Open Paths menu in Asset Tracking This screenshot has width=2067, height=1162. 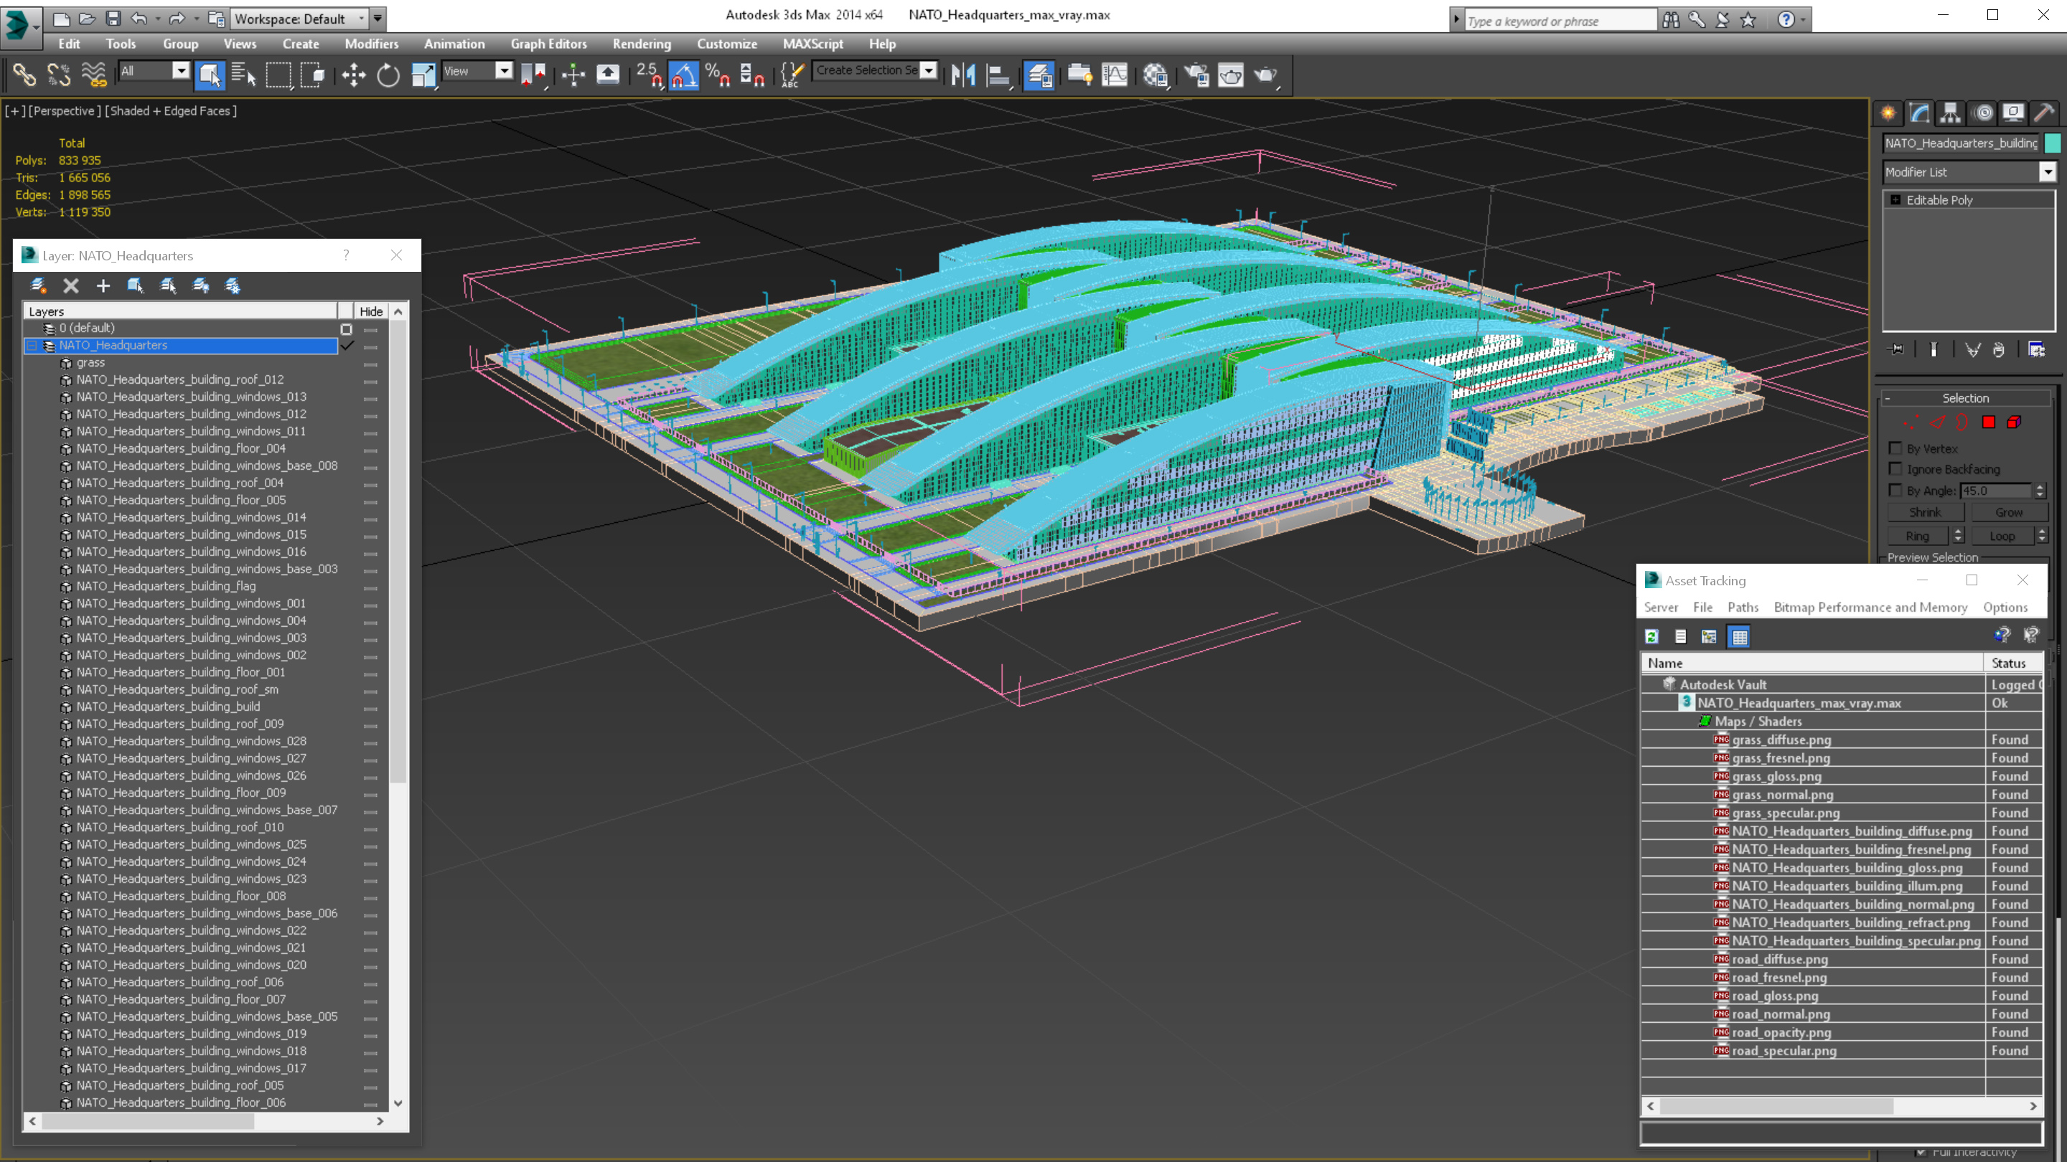[1743, 607]
